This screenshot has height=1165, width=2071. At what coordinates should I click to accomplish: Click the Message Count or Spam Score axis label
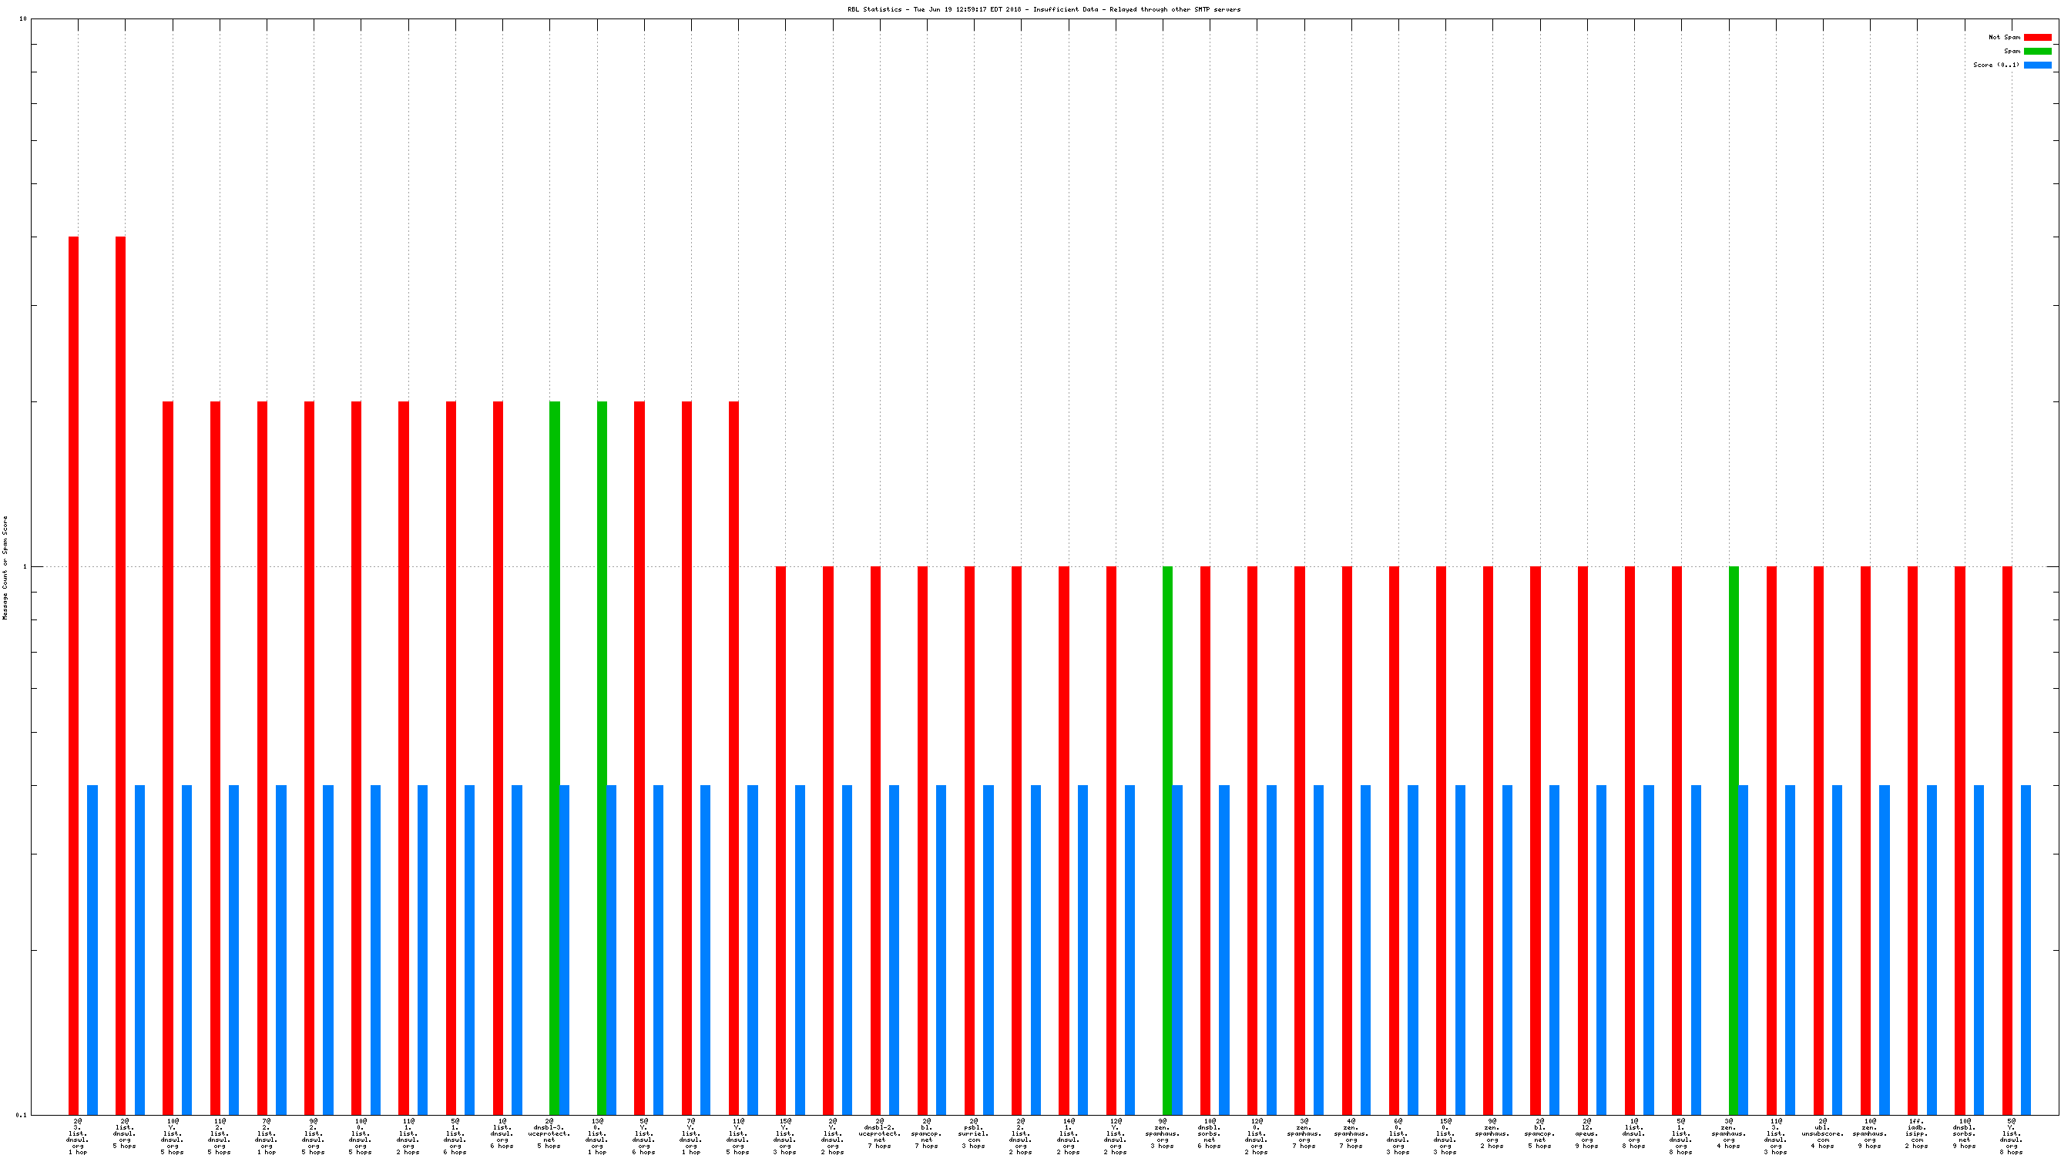coord(5,568)
